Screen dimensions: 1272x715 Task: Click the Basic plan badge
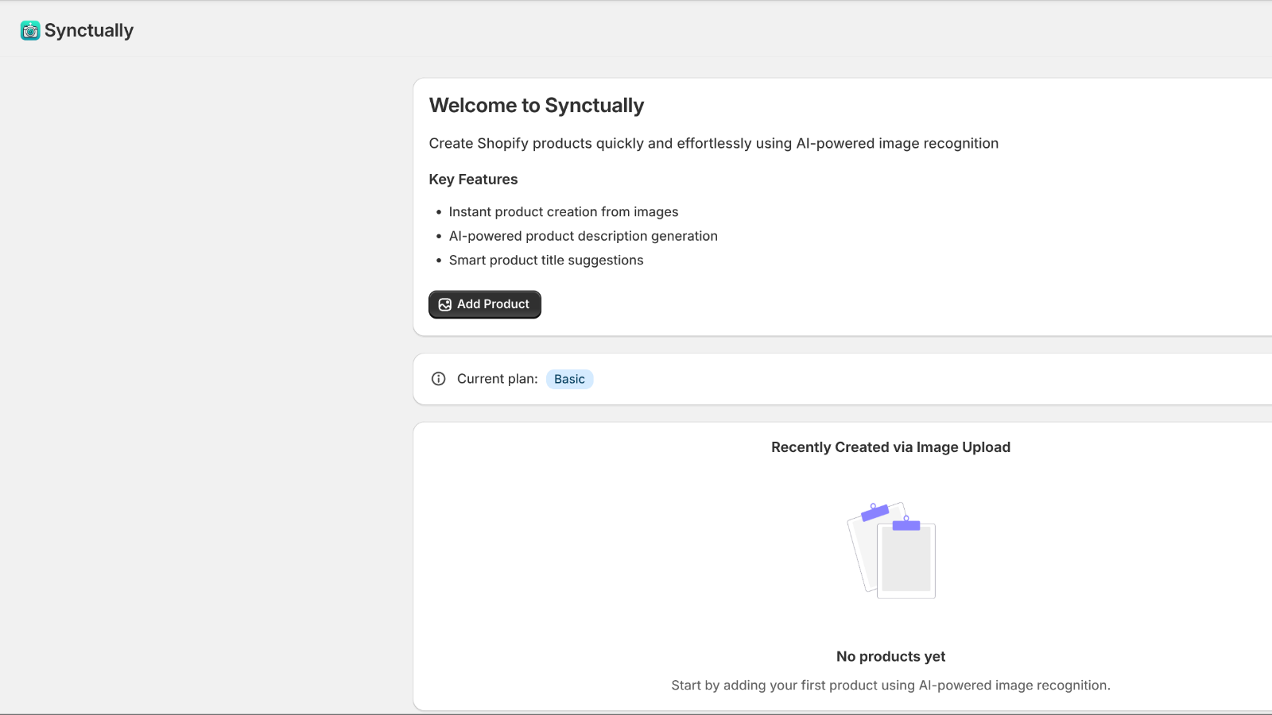pyautogui.click(x=569, y=379)
